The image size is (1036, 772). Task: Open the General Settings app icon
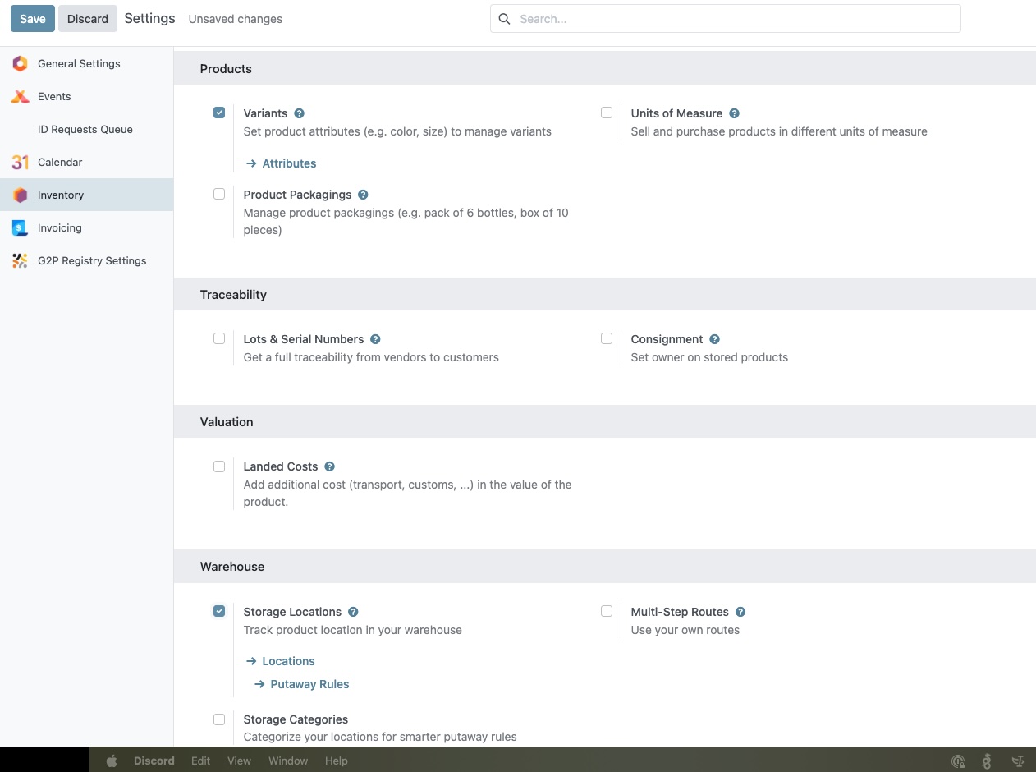20,63
